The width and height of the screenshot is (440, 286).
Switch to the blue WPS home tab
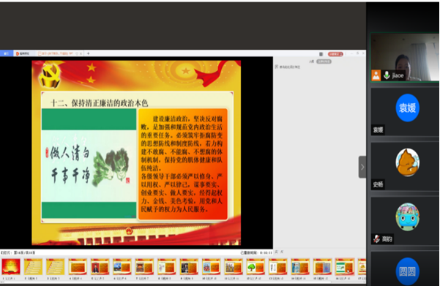[x=7, y=53]
